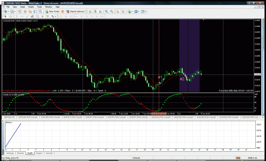Viewport: 266px width, 161px height.
Task: Expand the Periods dropdown arrow
Action: coord(139,11)
